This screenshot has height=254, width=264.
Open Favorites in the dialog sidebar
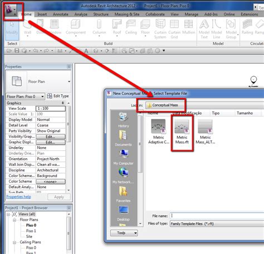click(x=123, y=194)
